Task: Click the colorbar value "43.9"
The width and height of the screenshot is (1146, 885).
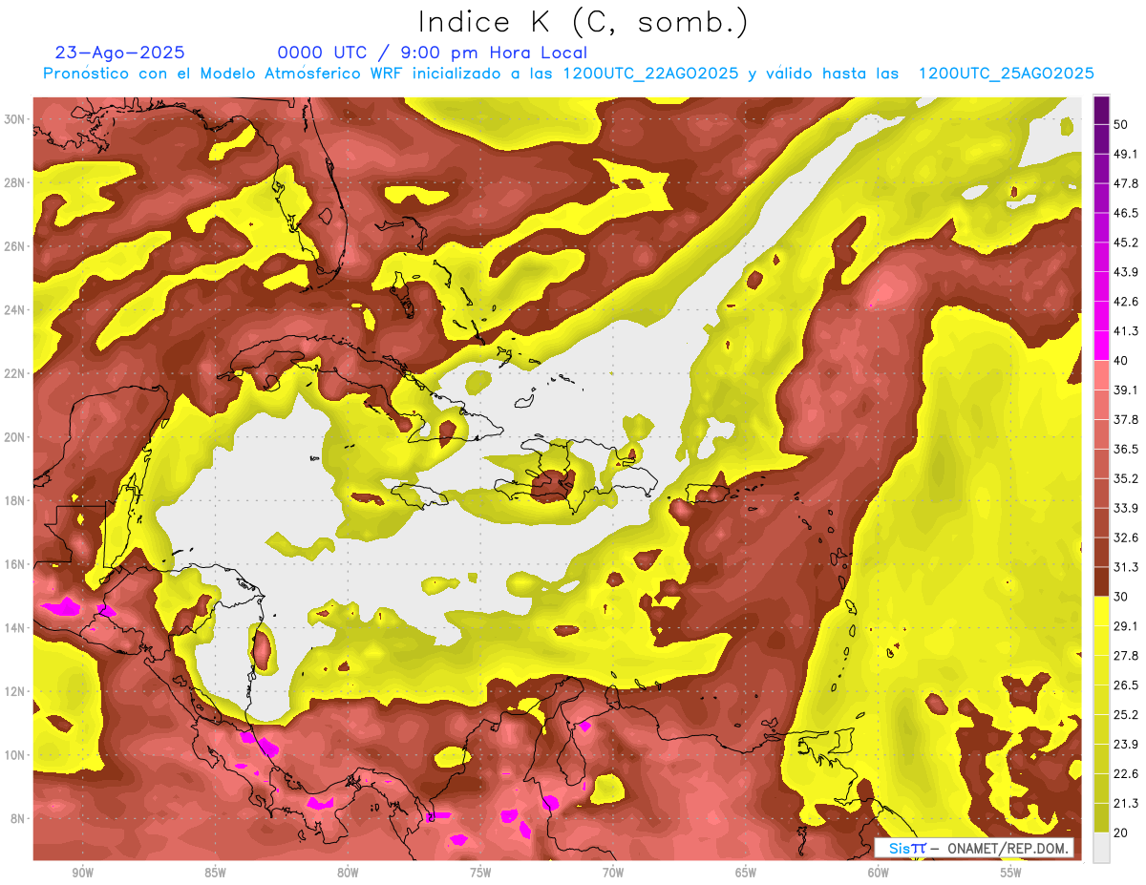Action: (x=1125, y=272)
